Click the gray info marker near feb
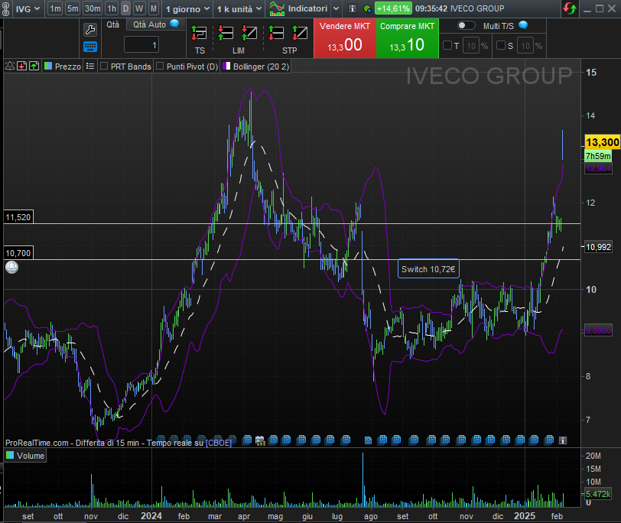The width and height of the screenshot is (621, 523). (563, 440)
